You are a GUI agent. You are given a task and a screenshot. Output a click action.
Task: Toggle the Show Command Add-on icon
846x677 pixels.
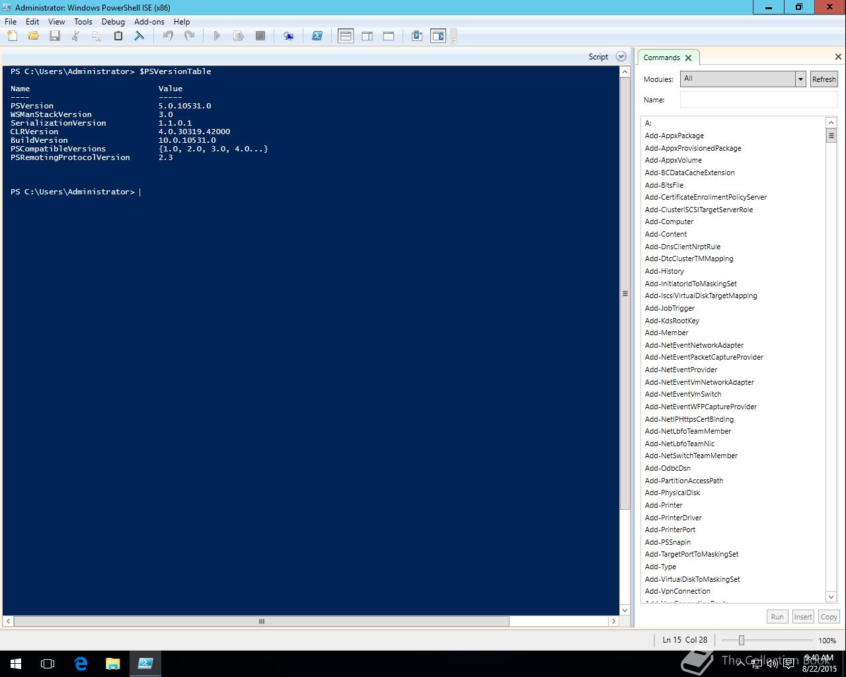tap(438, 36)
